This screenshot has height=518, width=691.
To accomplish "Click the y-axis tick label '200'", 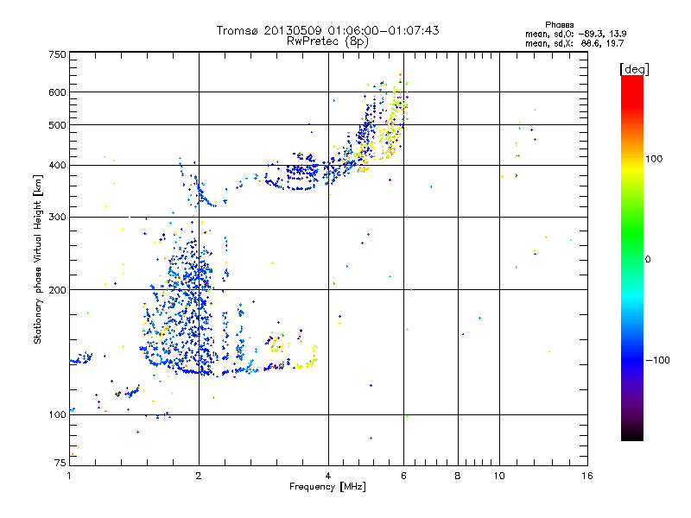I will point(58,290).
